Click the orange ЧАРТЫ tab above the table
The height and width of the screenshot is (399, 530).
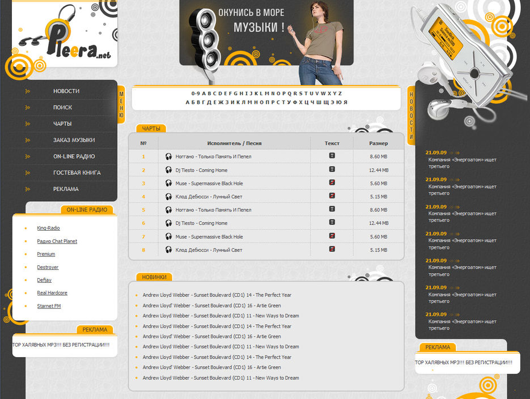coord(151,129)
